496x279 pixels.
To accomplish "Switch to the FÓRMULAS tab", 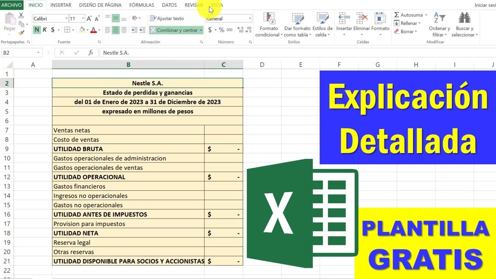I will click(142, 5).
